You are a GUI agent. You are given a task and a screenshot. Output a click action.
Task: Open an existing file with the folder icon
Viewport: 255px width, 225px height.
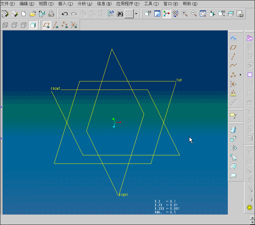[x=33, y=14]
